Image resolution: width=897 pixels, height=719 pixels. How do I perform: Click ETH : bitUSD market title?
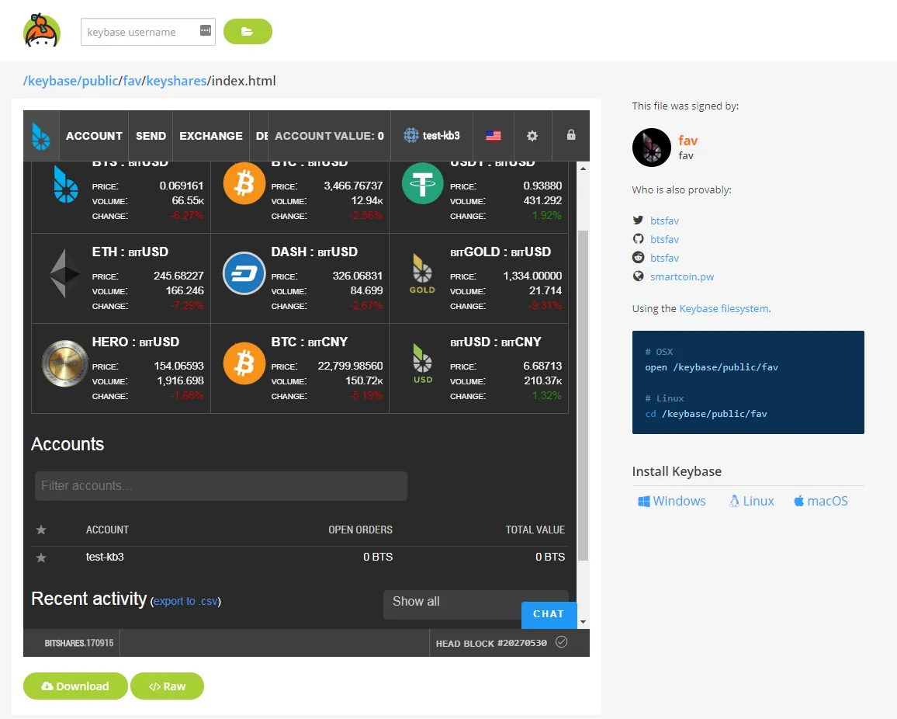pos(130,252)
